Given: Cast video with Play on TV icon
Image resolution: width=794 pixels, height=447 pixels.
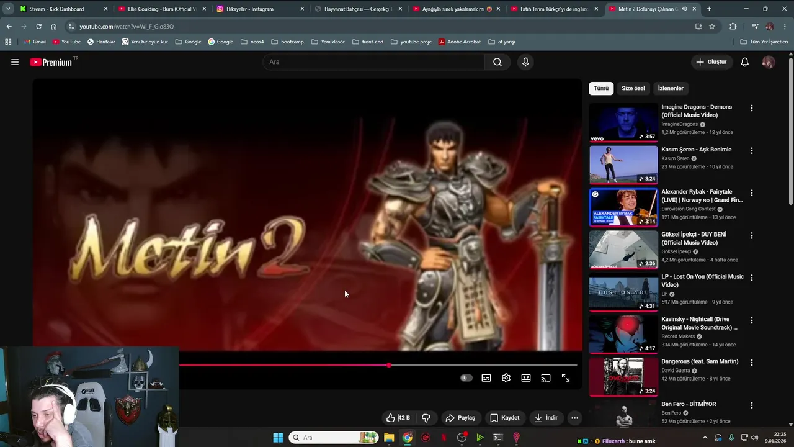Looking at the screenshot, I should [x=546, y=378].
